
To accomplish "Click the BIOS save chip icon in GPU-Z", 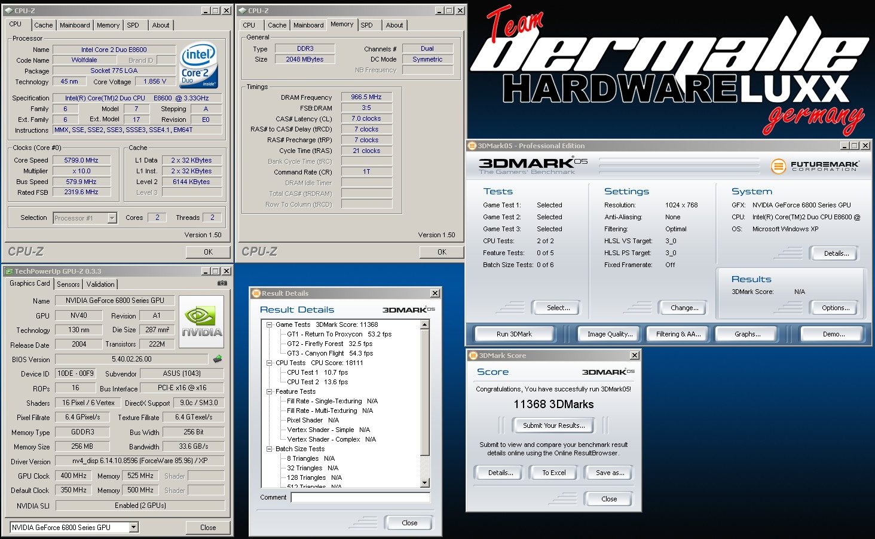I will 218,359.
